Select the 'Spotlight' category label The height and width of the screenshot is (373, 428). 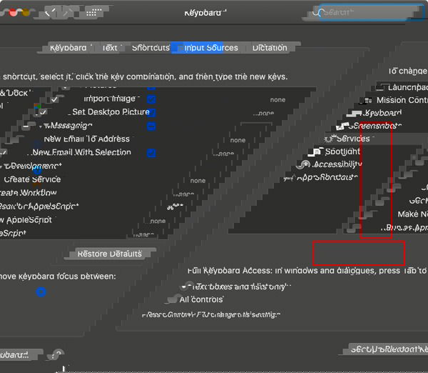click(342, 151)
